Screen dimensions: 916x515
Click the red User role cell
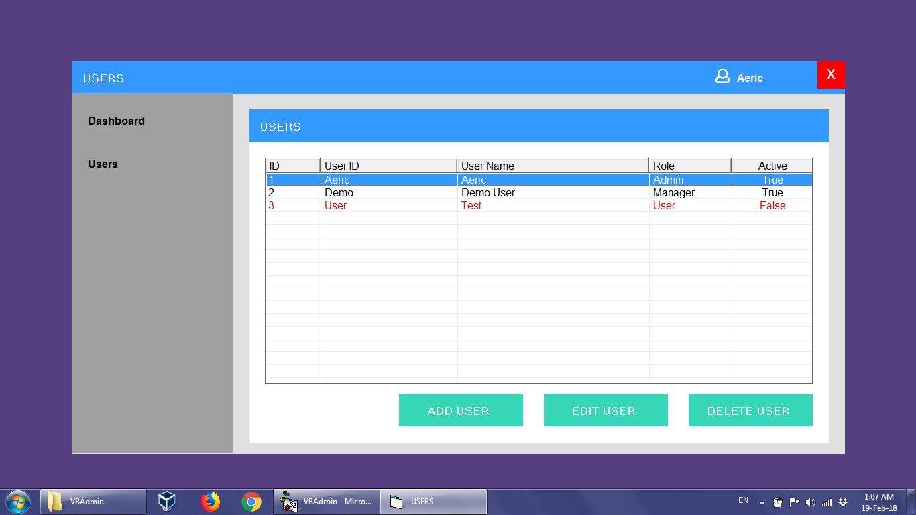point(690,205)
